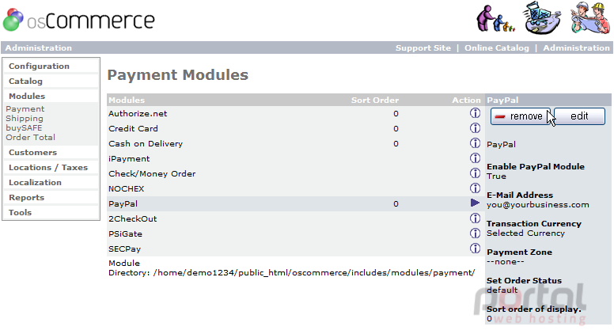Select the Check/Money Order module row
The image size is (614, 334).
point(296,173)
